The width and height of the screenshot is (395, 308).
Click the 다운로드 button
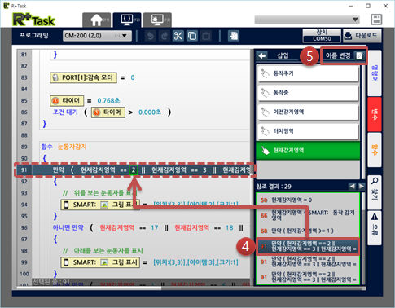tap(362, 36)
